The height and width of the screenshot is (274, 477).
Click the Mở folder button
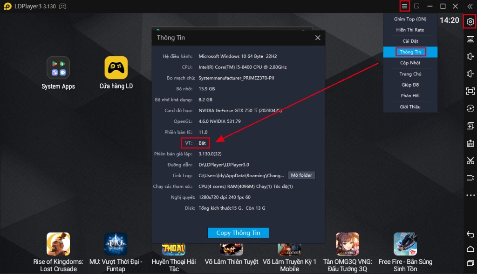point(301,175)
